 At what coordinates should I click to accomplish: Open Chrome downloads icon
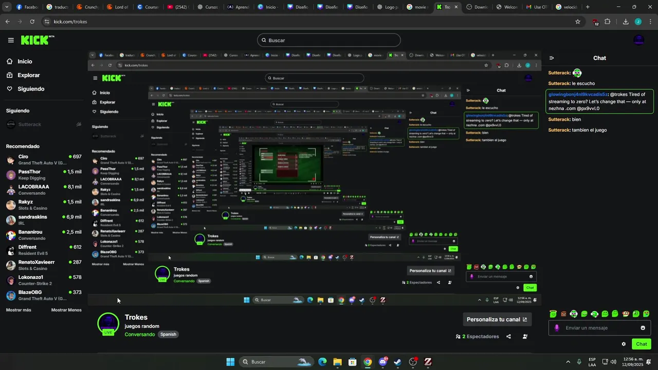coord(626,22)
